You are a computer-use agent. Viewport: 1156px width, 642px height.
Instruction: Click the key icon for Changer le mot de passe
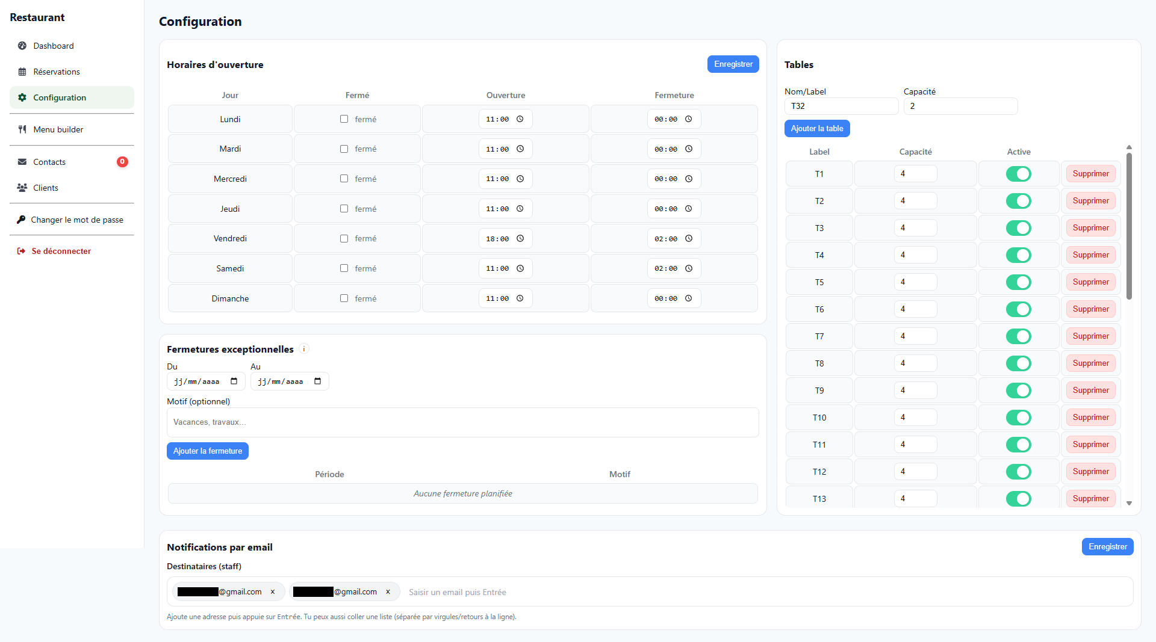(21, 220)
